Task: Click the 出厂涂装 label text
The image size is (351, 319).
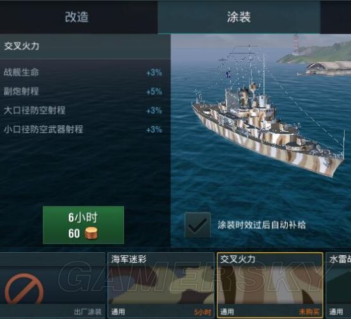Action: tap(88, 312)
